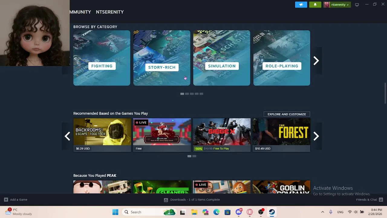Show next categories with right arrow

(316, 61)
